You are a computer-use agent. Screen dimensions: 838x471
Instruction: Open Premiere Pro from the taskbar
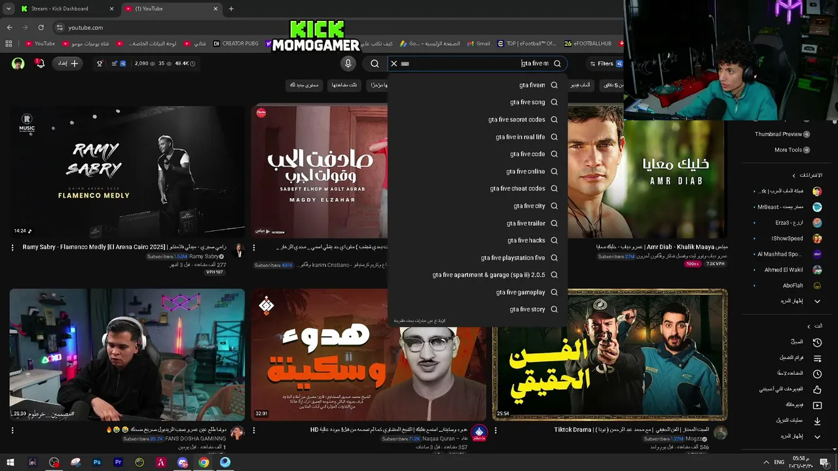[118, 462]
